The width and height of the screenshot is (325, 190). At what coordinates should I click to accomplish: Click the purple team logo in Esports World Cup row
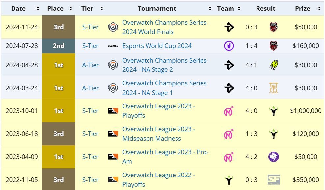pyautogui.click(x=229, y=46)
